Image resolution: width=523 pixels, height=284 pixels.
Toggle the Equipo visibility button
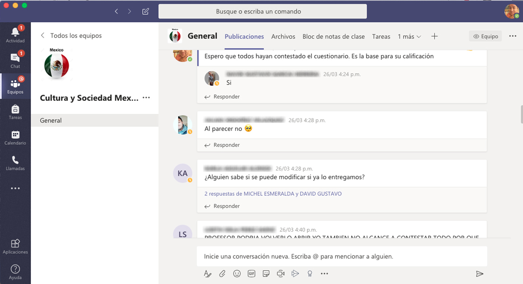point(485,36)
